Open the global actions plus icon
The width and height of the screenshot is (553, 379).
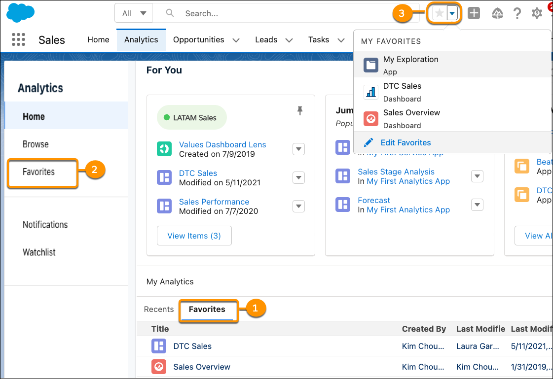474,13
